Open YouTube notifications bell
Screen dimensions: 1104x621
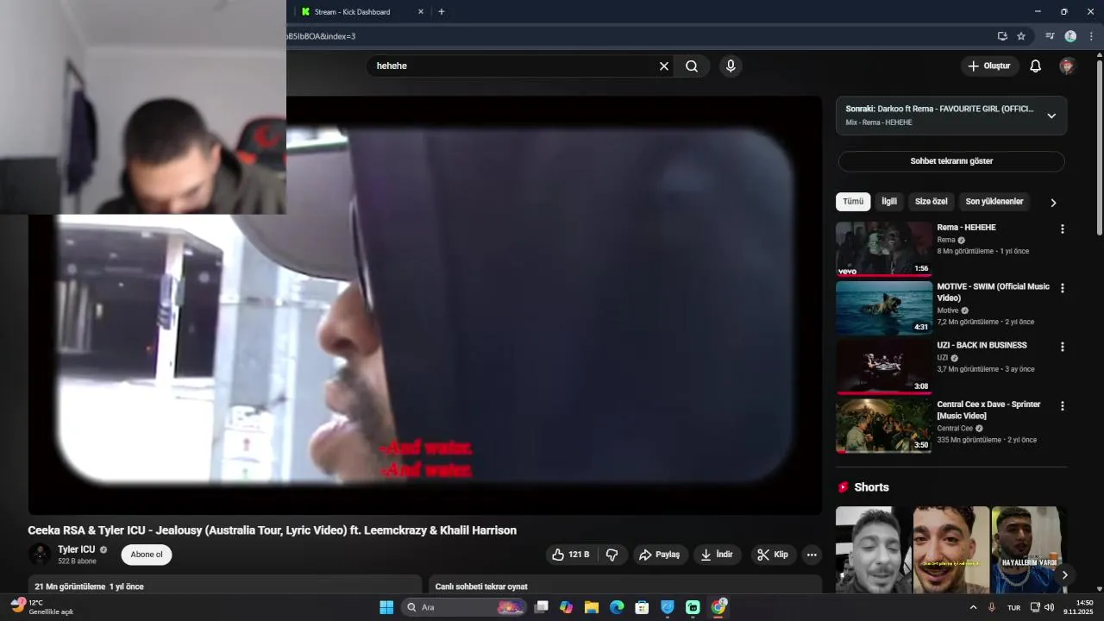[1036, 66]
